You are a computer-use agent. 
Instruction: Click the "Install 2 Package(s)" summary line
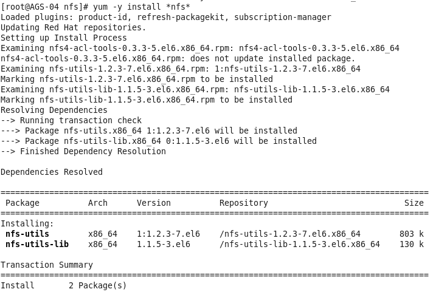[63, 285]
